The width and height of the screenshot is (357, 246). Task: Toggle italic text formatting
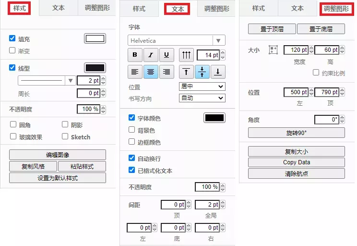click(151, 55)
